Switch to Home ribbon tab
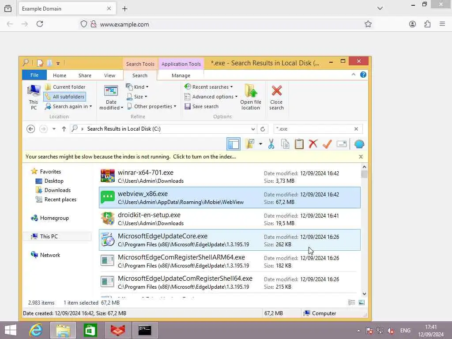Viewport: 452px width, 339px height. [60, 75]
